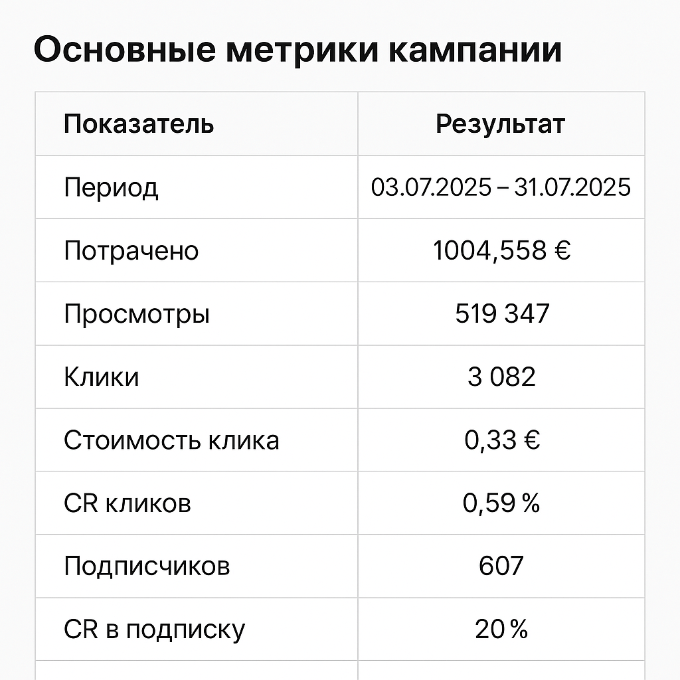Select the "Потрачено" label cell

(x=131, y=251)
